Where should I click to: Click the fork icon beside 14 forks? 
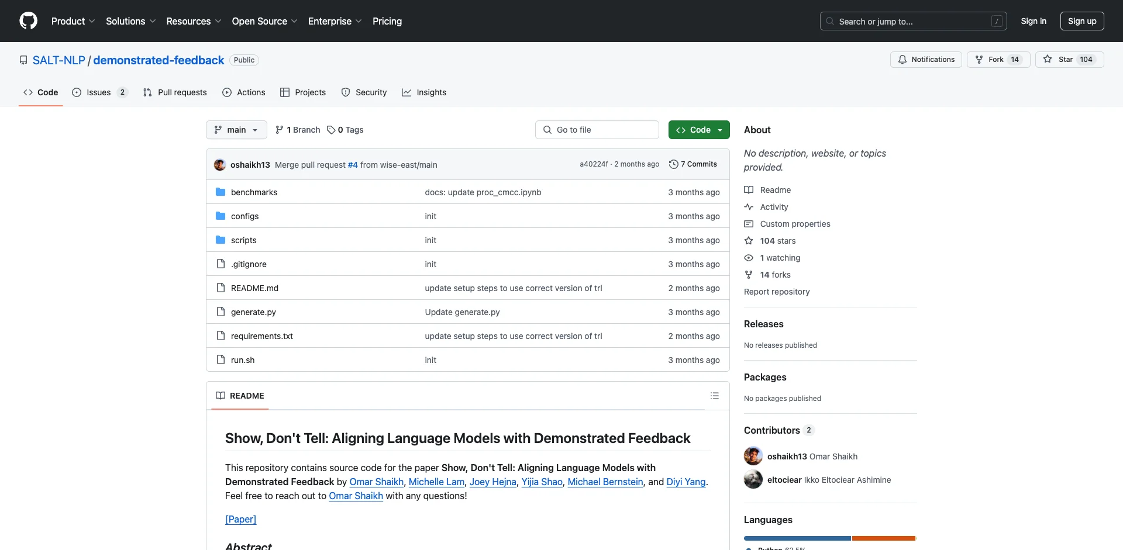pos(749,275)
